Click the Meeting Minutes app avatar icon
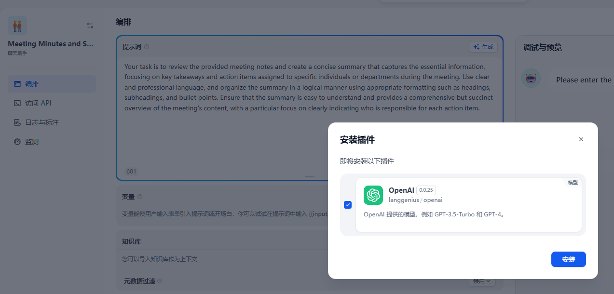This screenshot has height=294, width=614. pos(17,26)
